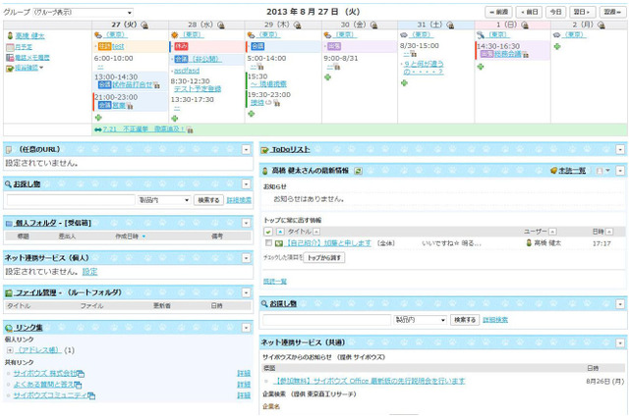Click the facility icon beside 30 (金)

[373, 25]
